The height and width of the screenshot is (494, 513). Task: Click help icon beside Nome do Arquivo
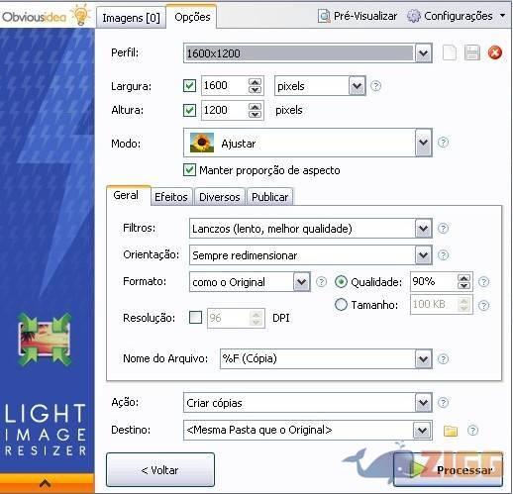(443, 359)
